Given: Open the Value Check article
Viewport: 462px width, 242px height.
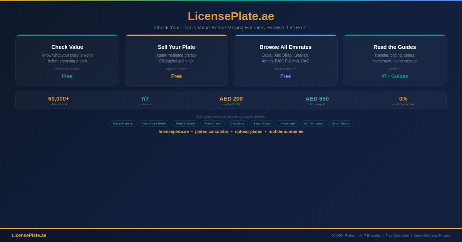Looking at the screenshot, I should (212, 123).
